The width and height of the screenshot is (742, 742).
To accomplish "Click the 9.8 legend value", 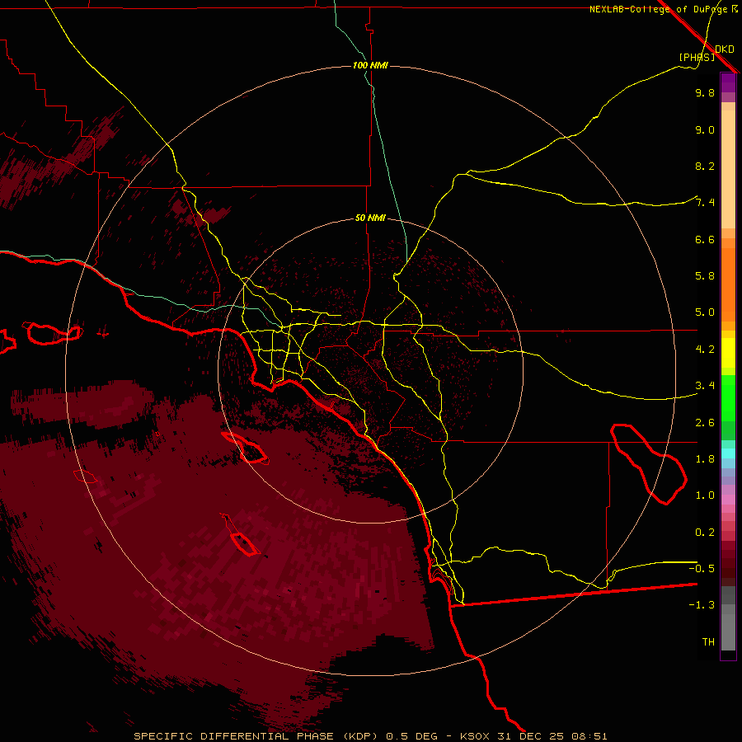I will 705,92.
